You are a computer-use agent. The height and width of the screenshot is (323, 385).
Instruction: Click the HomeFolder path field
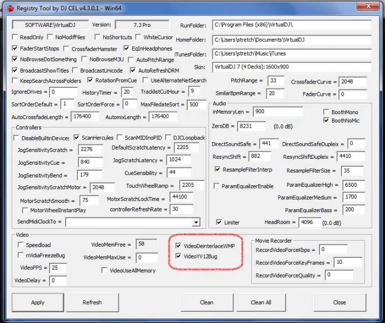tap(291, 40)
